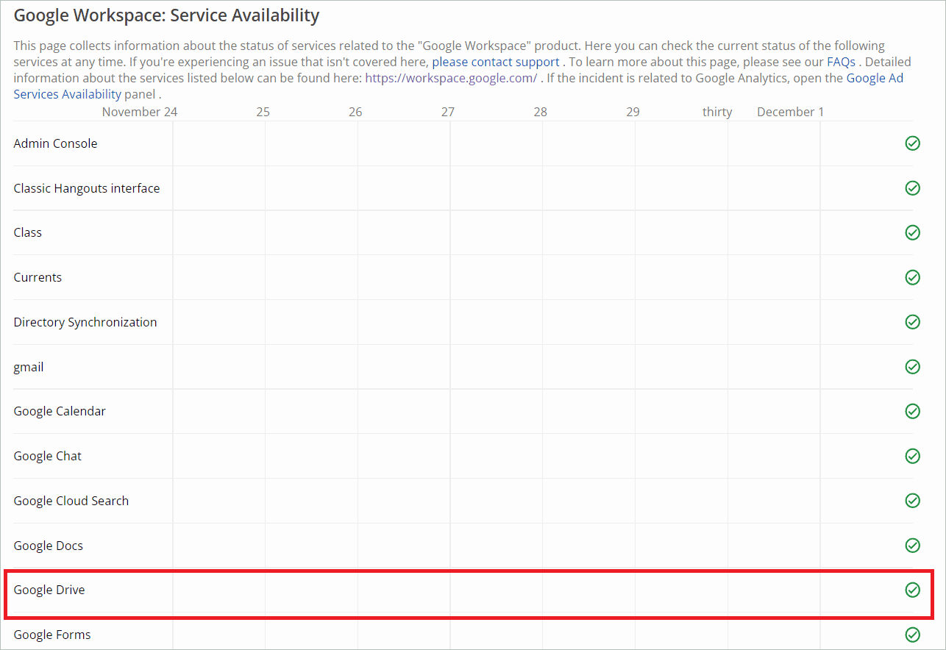Open the 'please contact support' link
The width and height of the screenshot is (946, 650).
(x=496, y=62)
